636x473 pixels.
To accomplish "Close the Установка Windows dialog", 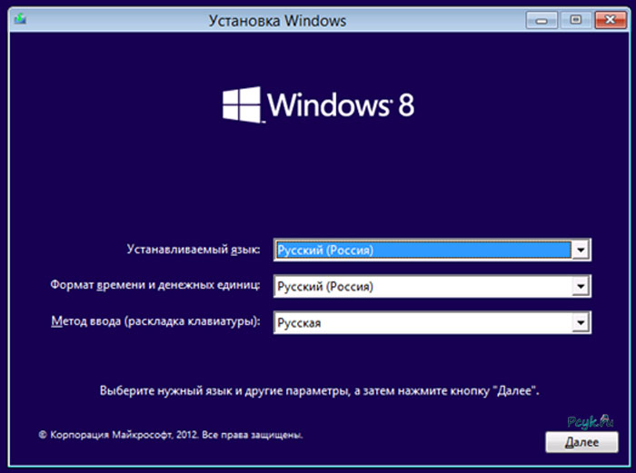I will click(x=605, y=18).
